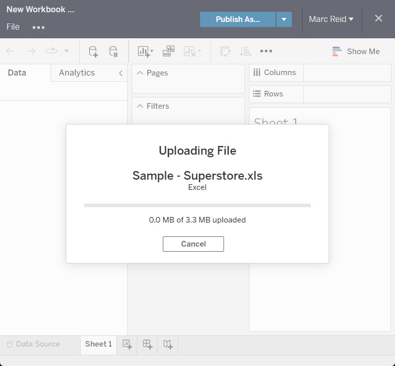Image resolution: width=395 pixels, height=366 pixels.
Task: Add a new dashboard from the bottom bar
Action: [x=147, y=345]
